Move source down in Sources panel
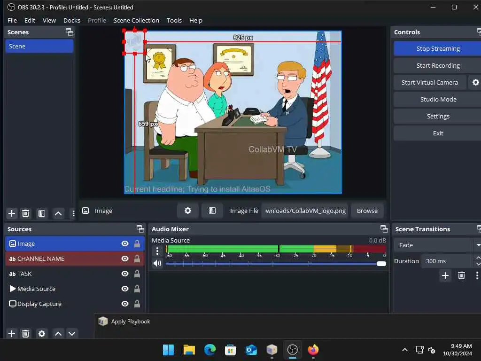The height and width of the screenshot is (361, 481). pos(72,334)
